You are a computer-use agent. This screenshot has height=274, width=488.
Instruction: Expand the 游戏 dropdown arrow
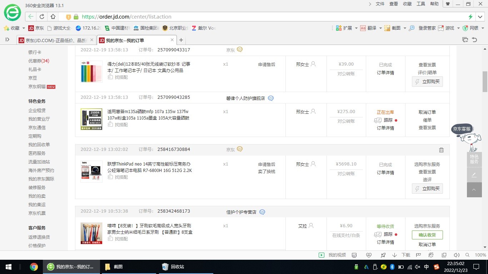tap(458, 28)
